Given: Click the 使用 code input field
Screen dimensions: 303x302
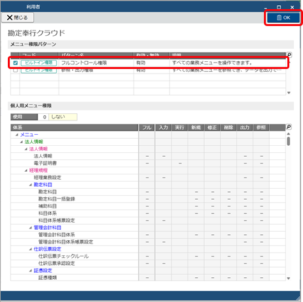Looking at the screenshot, I should pyautogui.click(x=43, y=117).
